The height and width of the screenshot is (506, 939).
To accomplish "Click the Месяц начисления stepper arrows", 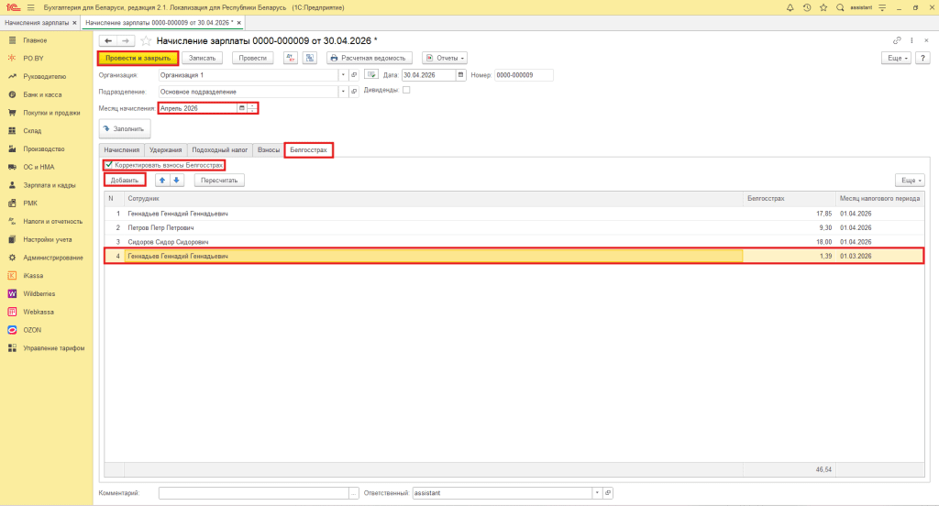I will [252, 108].
